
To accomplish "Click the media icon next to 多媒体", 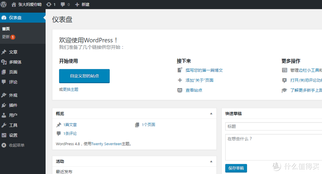I will pyautogui.click(x=4, y=62).
